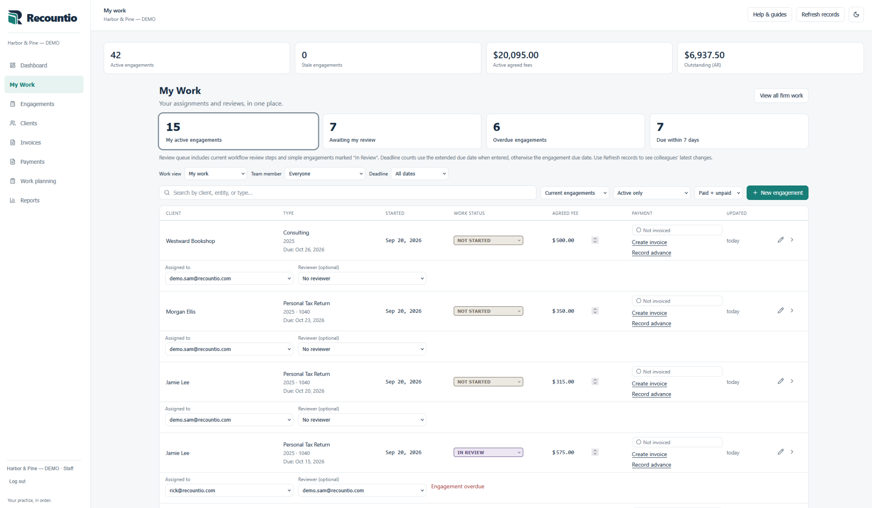This screenshot has width=872, height=508.
Task: Click the Invoices sidebar icon
Action: 13,143
